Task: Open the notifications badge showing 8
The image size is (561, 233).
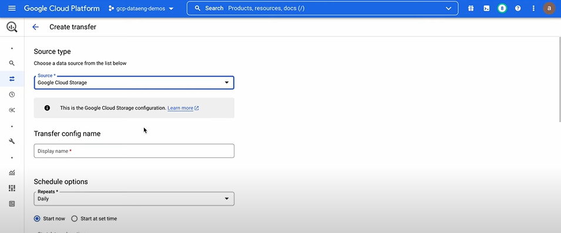Action: pos(502,8)
